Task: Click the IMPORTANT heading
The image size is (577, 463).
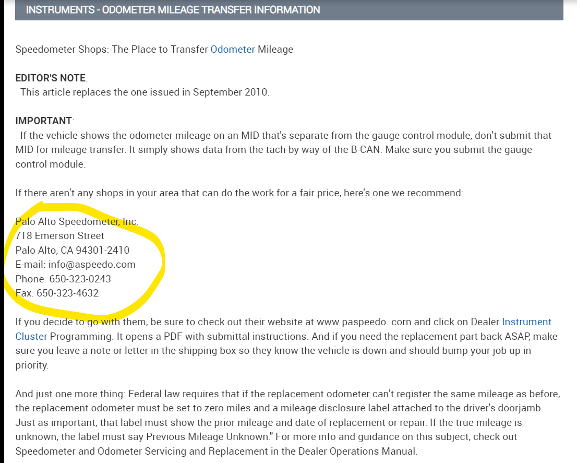Action: [x=44, y=121]
